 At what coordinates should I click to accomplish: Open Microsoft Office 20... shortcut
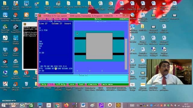pyautogui.click(x=16, y=86)
